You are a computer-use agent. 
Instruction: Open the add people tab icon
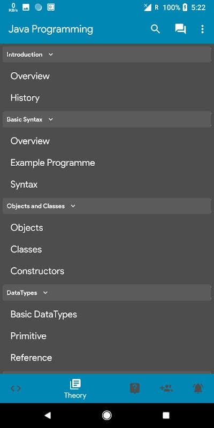[x=166, y=388]
